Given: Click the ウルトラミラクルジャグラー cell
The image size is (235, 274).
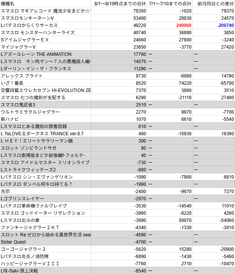Looking at the screenshot, I should coord(45,112).
